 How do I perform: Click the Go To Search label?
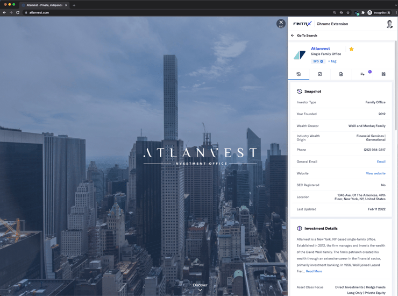click(x=307, y=36)
